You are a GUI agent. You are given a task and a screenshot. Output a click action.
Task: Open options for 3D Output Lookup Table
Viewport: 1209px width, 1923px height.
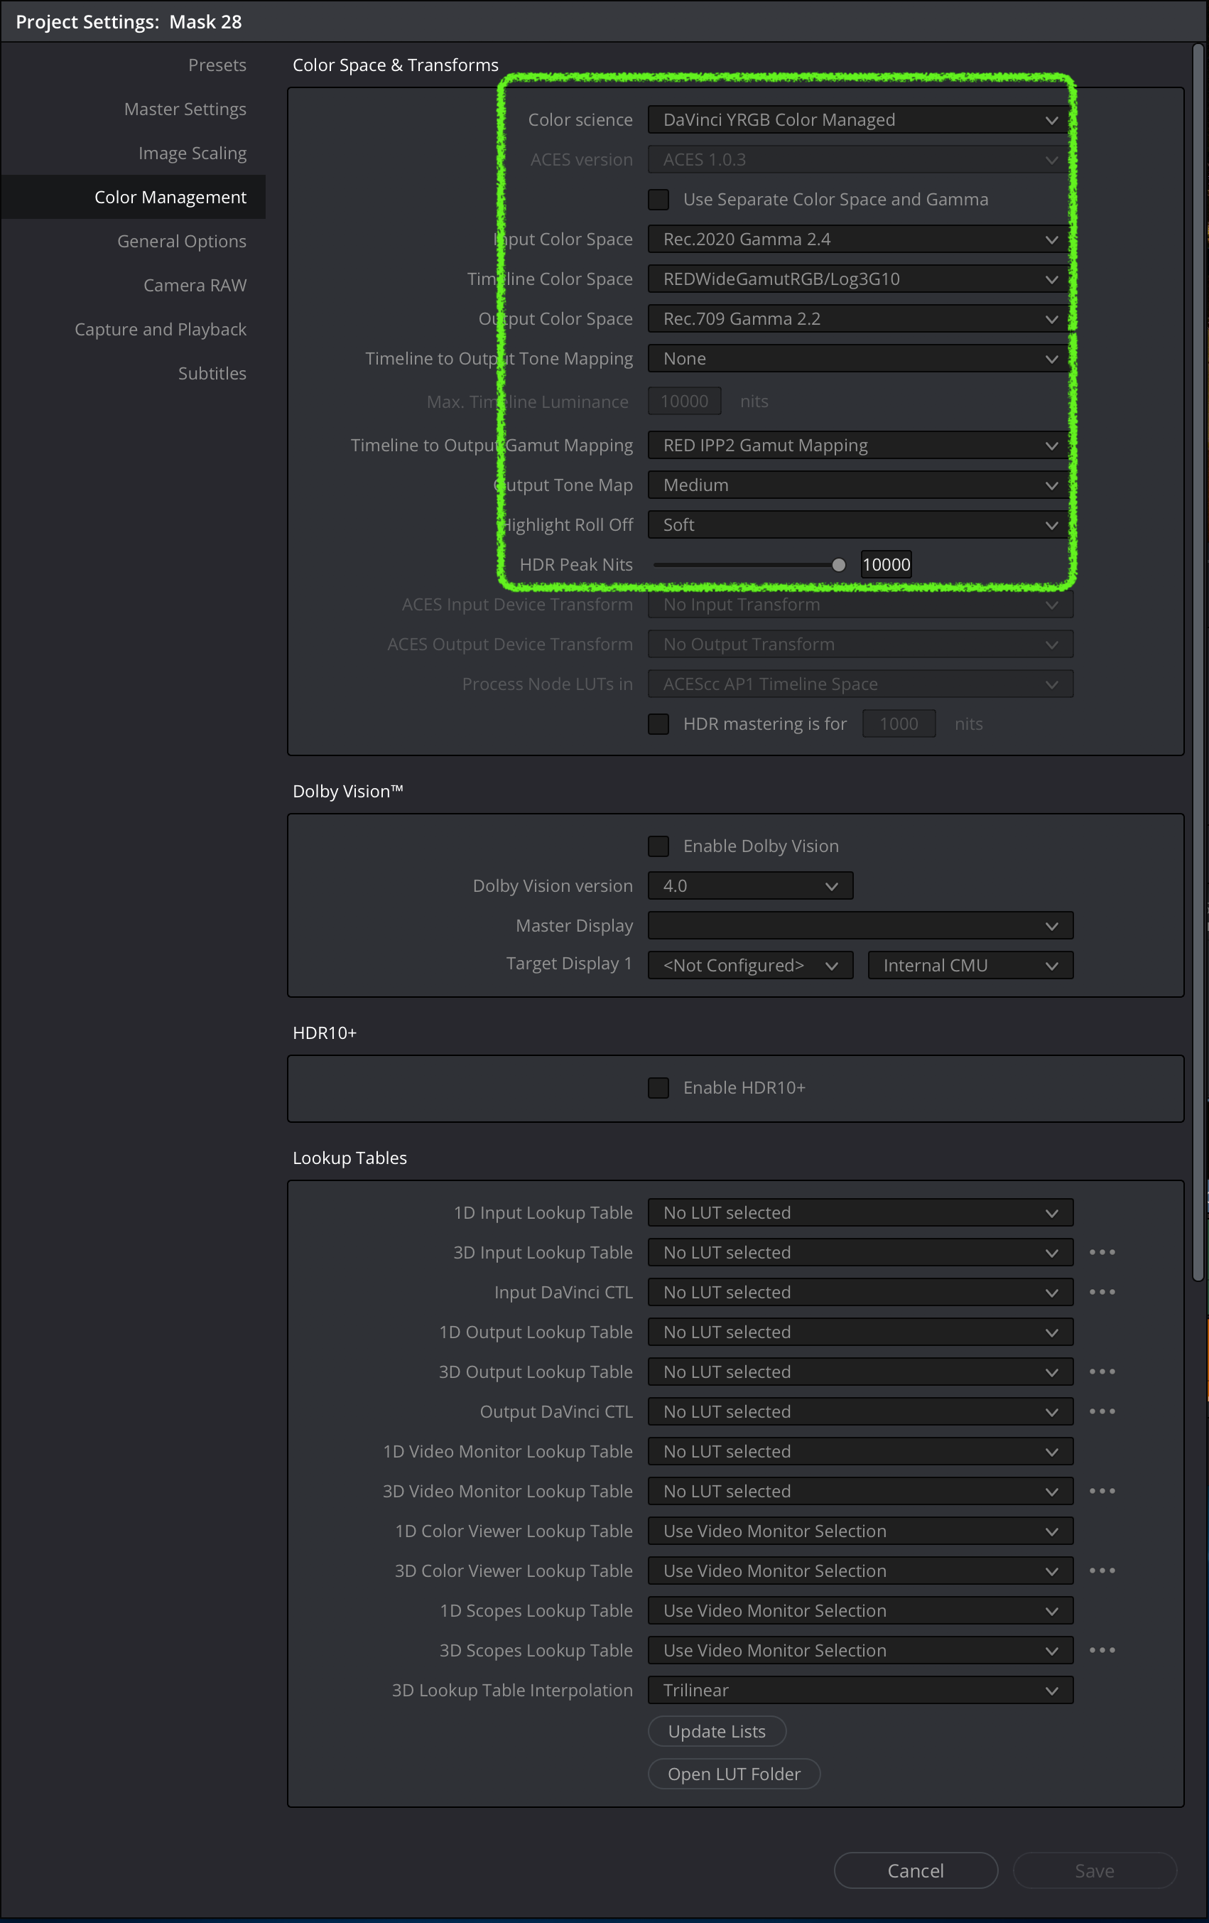[x=1102, y=1371]
